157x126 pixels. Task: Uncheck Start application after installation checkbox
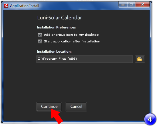tap(40, 41)
